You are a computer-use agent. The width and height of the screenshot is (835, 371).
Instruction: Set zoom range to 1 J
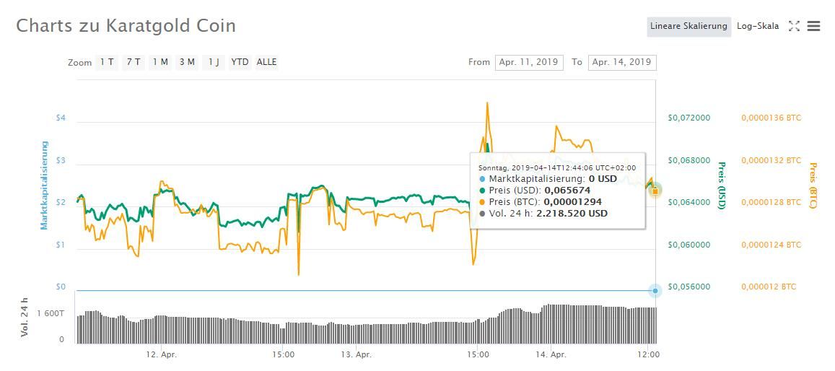(214, 62)
